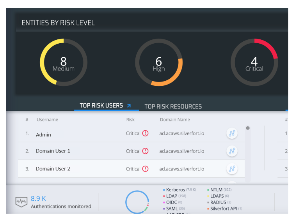This screenshot has width=295, height=223.
Task: Open the arrow icon beside Top Risk Users
Action: click(x=129, y=106)
